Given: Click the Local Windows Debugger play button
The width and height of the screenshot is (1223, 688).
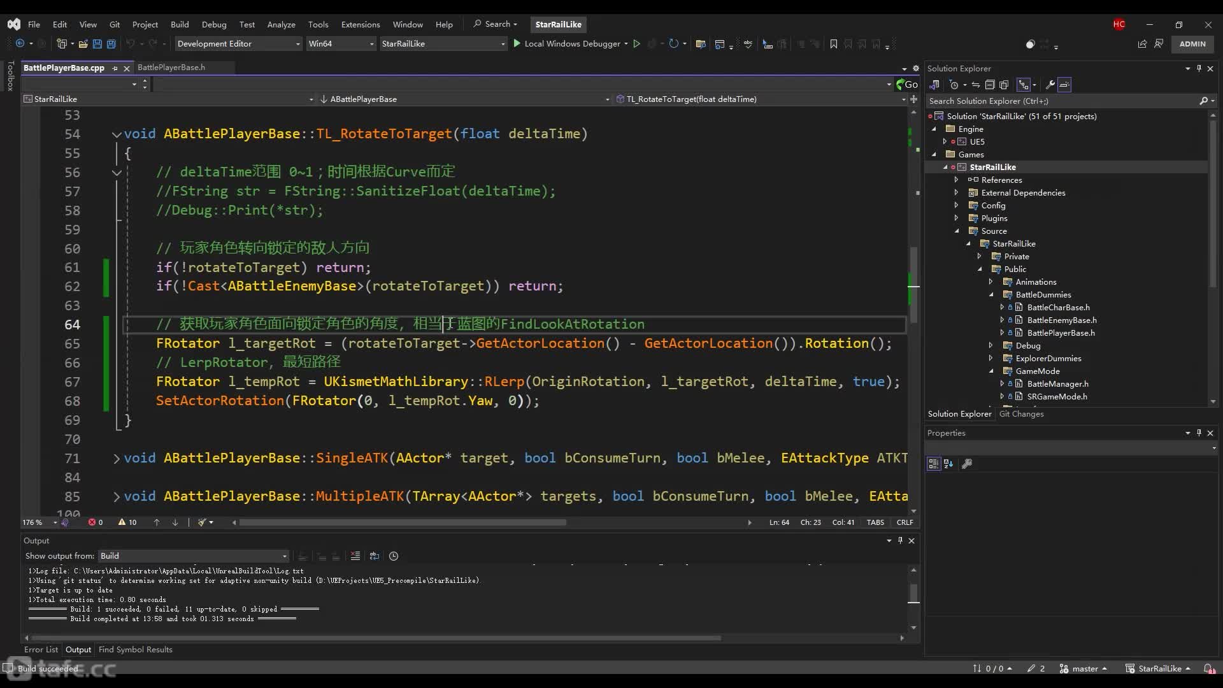Looking at the screenshot, I should coord(516,44).
